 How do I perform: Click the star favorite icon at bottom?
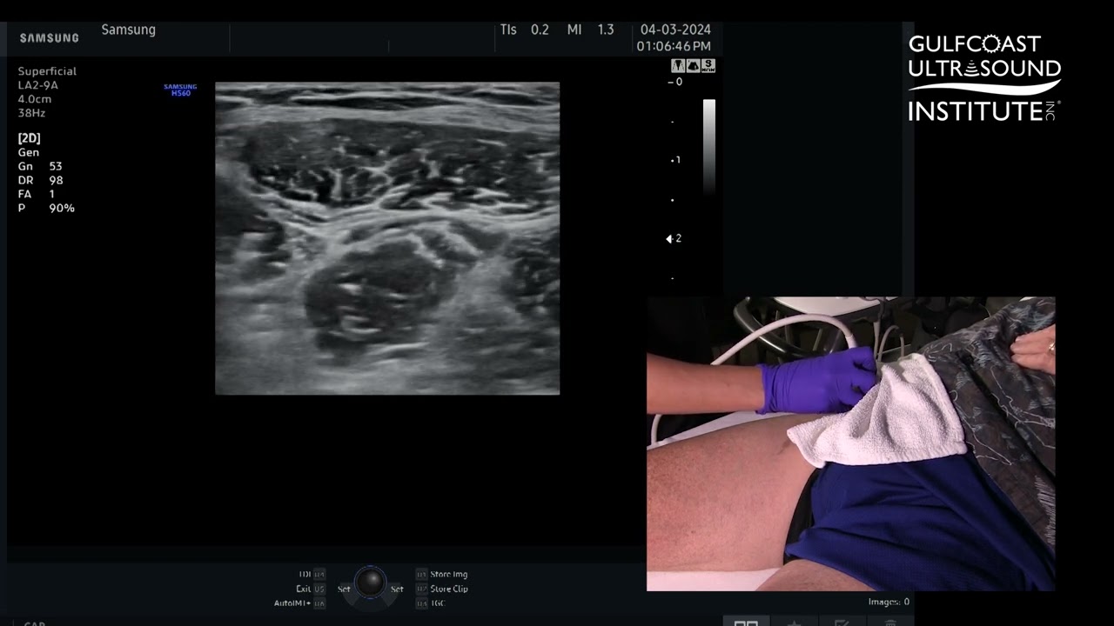coord(794,622)
